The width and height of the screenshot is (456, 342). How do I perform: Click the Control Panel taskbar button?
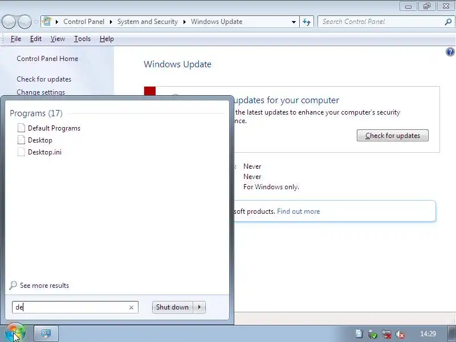pyautogui.click(x=46, y=333)
